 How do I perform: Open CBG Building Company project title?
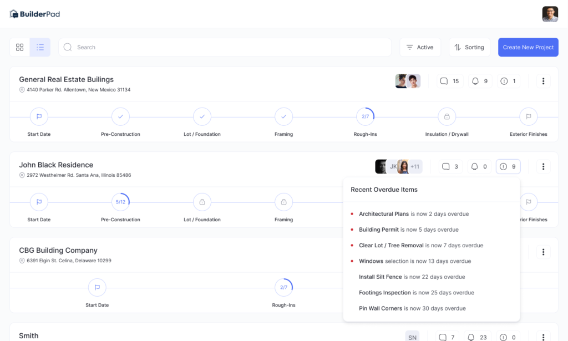tap(58, 250)
